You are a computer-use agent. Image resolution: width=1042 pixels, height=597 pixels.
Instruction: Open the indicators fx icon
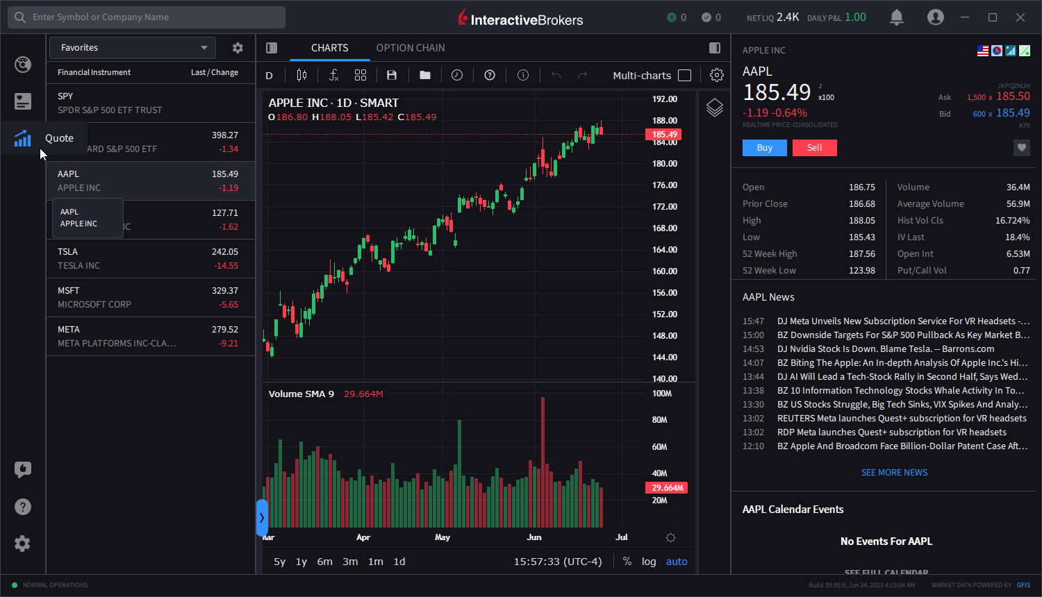pyautogui.click(x=333, y=75)
